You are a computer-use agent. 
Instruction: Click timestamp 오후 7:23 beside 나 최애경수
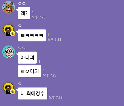click(x=56, y=97)
